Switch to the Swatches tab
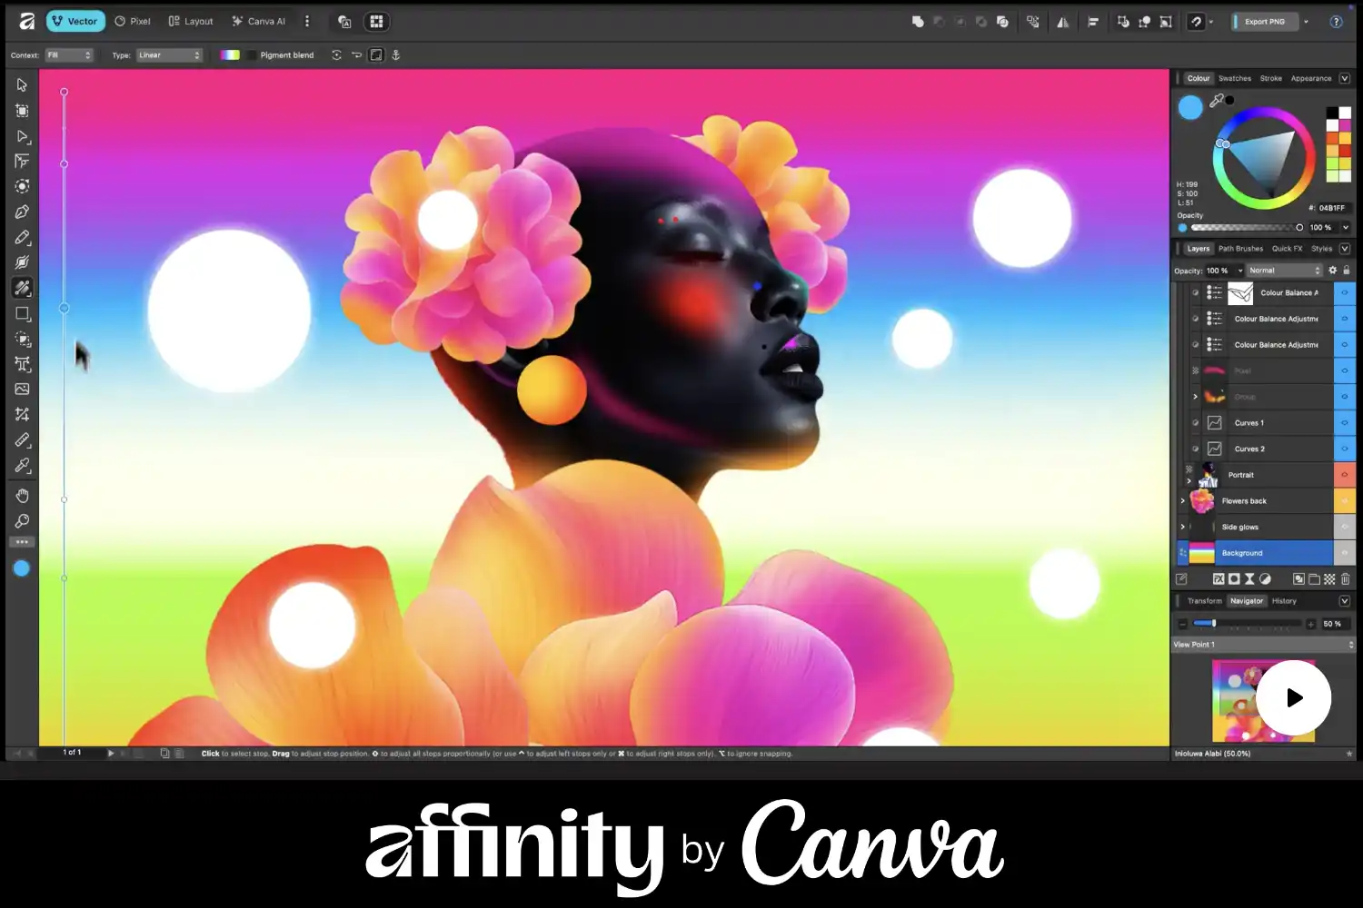Image resolution: width=1363 pixels, height=908 pixels. pos(1234,79)
